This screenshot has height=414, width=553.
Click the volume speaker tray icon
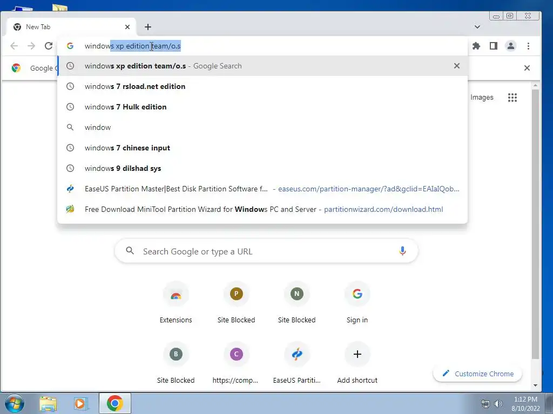click(x=498, y=404)
